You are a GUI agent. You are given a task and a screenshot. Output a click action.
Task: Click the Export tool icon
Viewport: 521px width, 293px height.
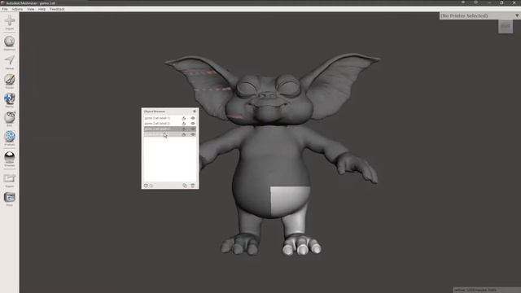coord(10,179)
